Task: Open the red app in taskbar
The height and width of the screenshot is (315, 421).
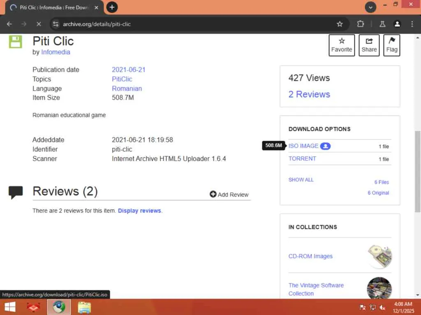Action: [x=34, y=307]
